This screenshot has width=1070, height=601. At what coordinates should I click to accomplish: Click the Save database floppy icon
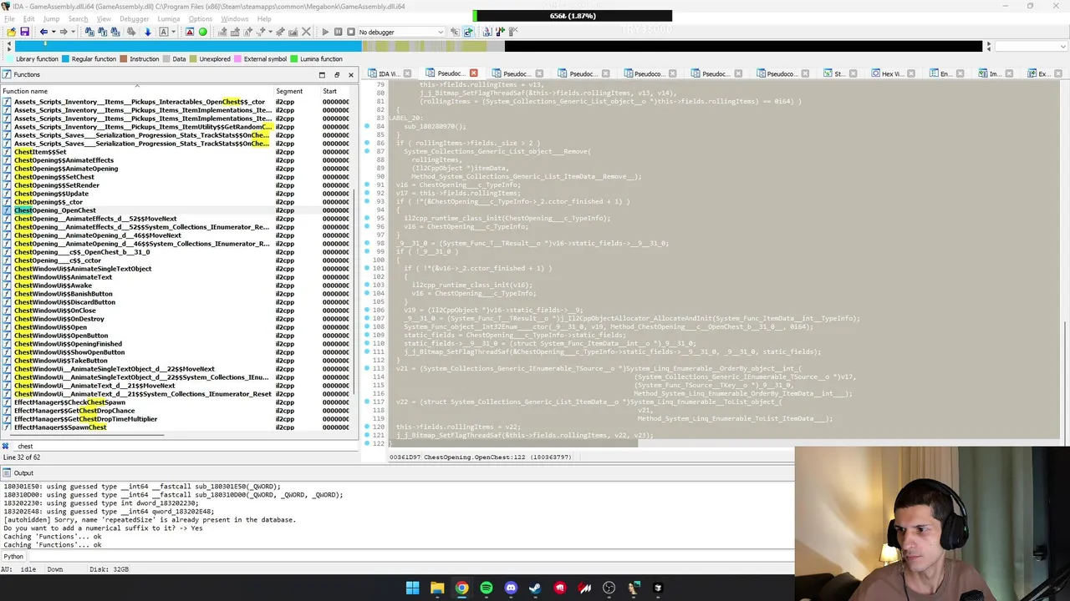coord(24,32)
